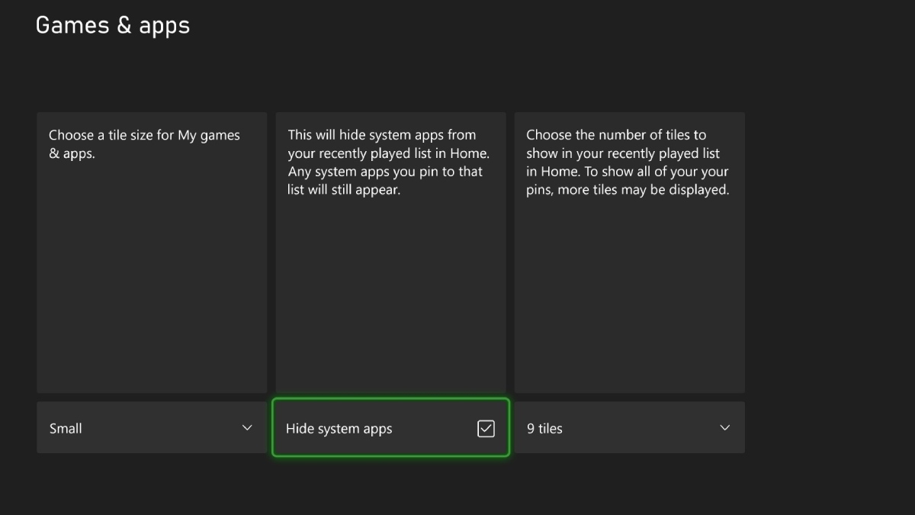Select the hide system apps panel's empty area

coord(390,298)
